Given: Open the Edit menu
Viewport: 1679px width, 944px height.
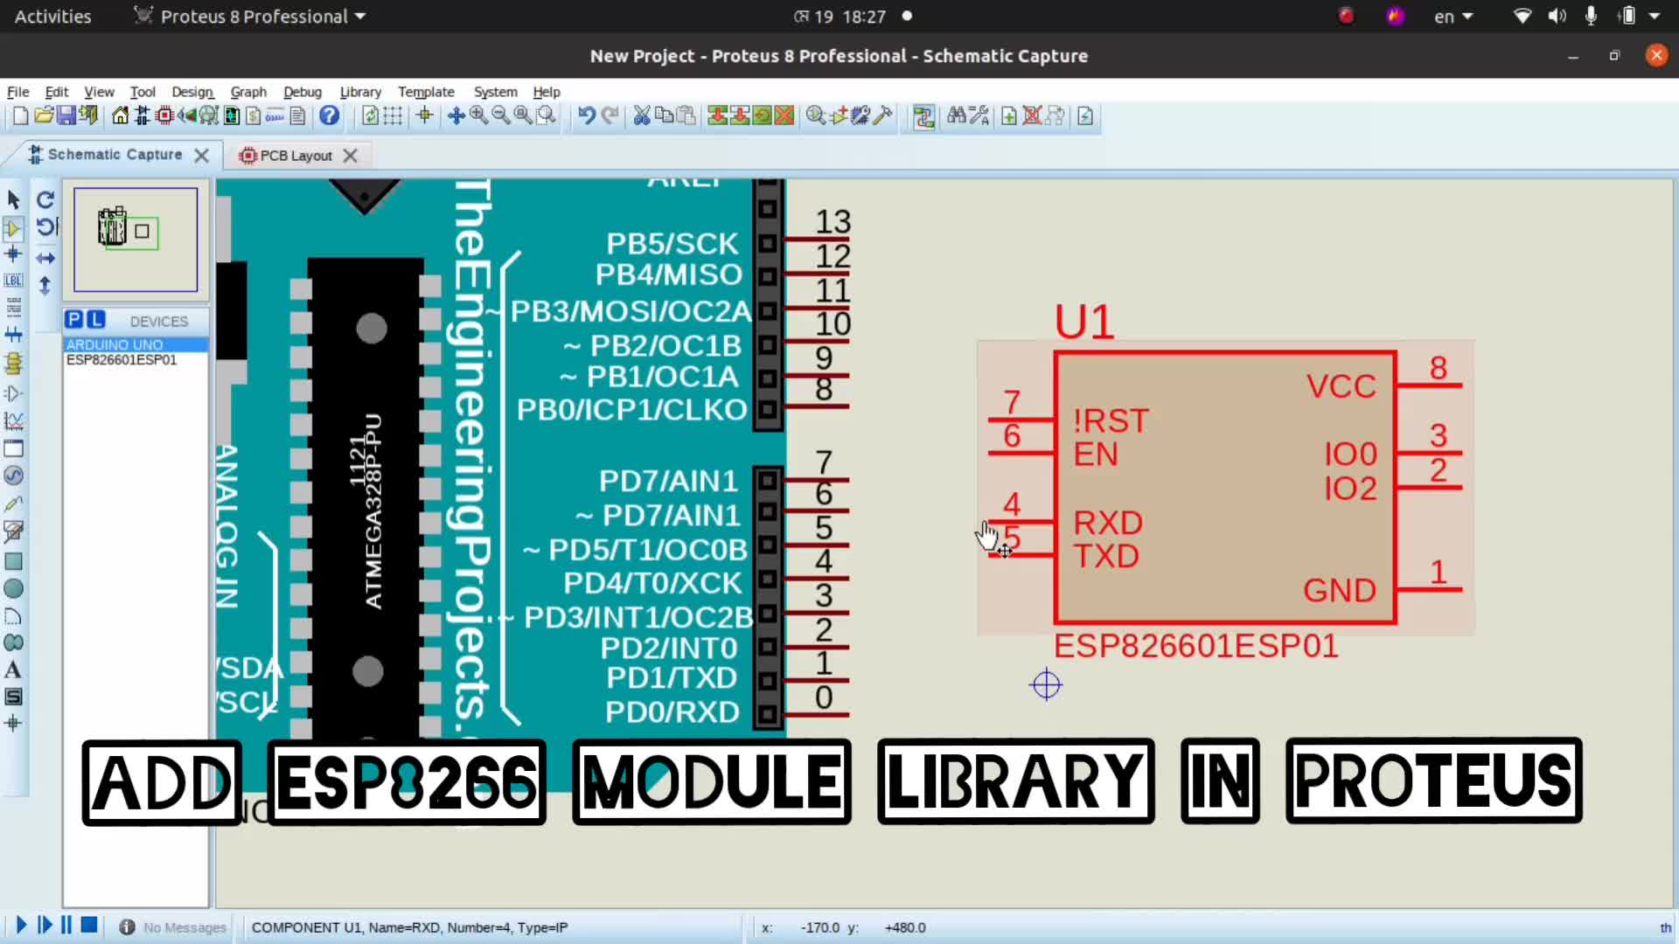Looking at the screenshot, I should click(56, 92).
